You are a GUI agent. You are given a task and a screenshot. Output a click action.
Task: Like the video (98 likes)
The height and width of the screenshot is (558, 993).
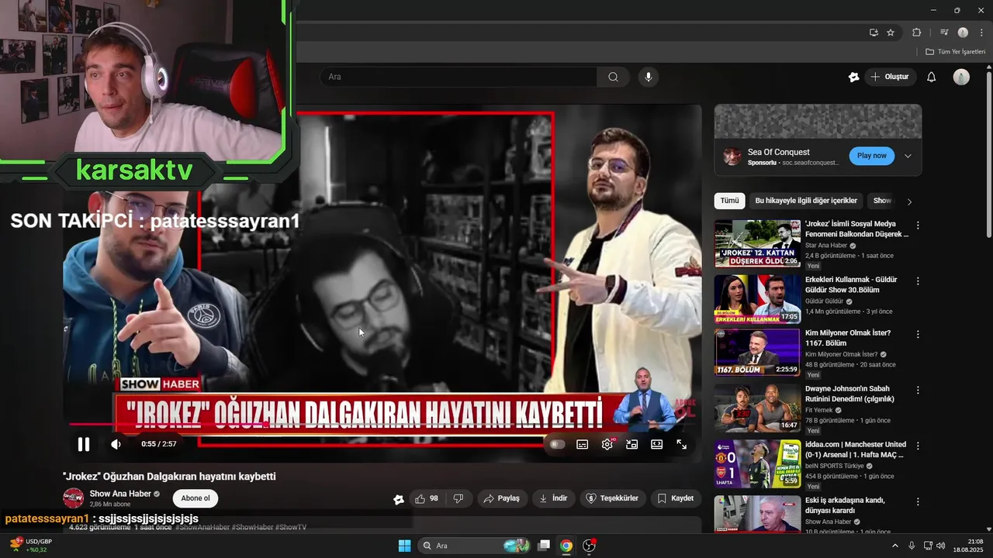(427, 498)
